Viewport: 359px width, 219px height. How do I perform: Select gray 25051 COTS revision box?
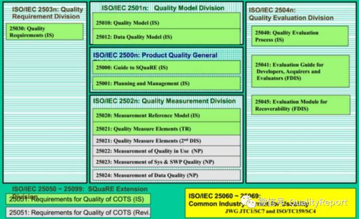click(x=78, y=212)
